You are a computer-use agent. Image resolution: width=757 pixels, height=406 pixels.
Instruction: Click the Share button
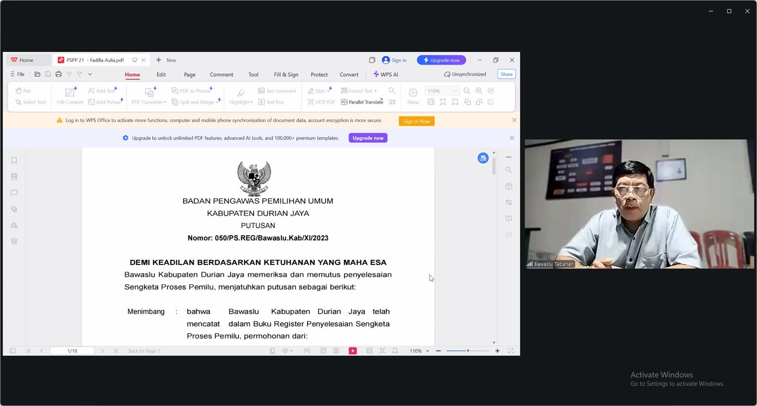[506, 74]
